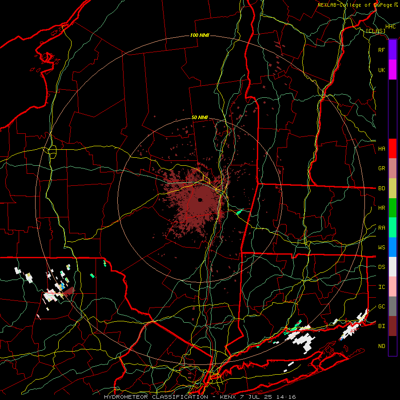Click the Hydrometeor Classification KENX title caption
The image size is (400, 400).
coord(200,397)
